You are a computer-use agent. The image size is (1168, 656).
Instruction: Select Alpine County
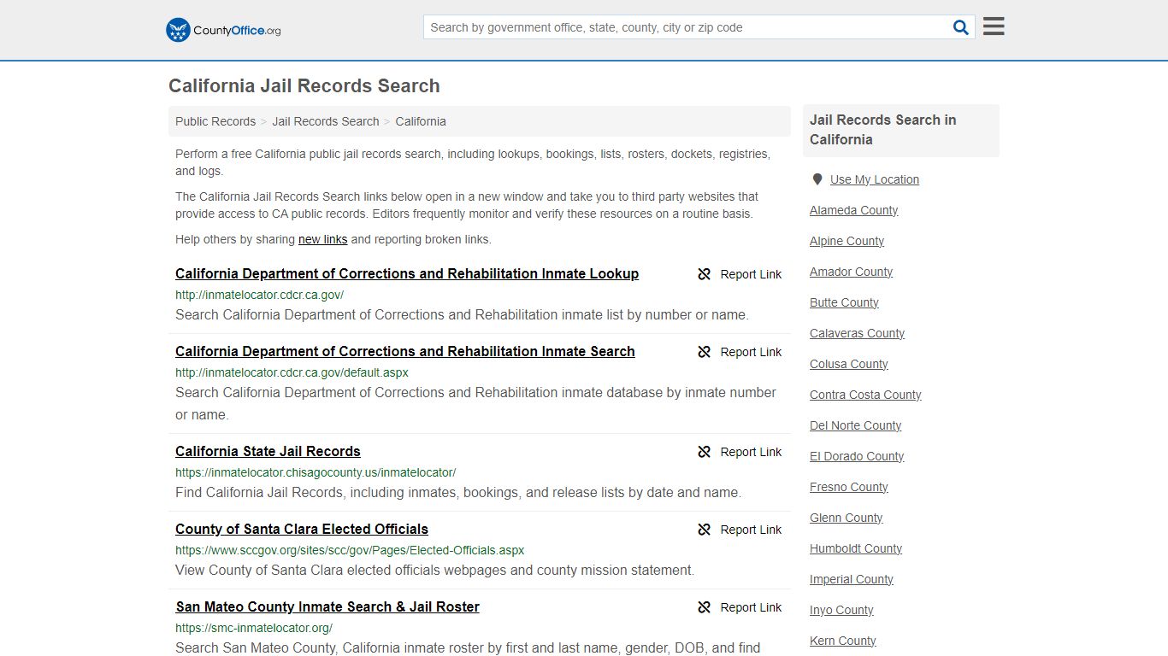(x=847, y=241)
